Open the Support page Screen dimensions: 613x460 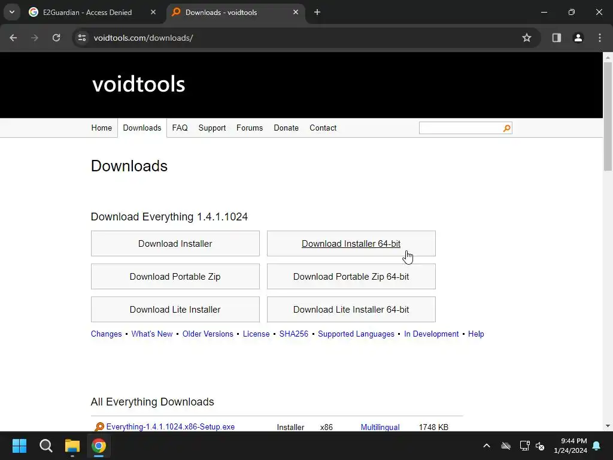[212, 128]
